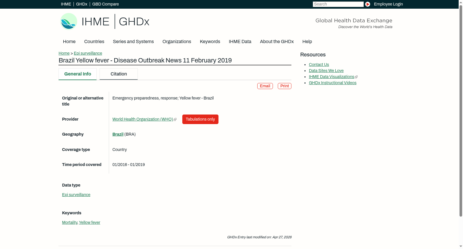Open GHDx Instructional Videos link
Image resolution: width=463 pixels, height=249 pixels.
(332, 83)
